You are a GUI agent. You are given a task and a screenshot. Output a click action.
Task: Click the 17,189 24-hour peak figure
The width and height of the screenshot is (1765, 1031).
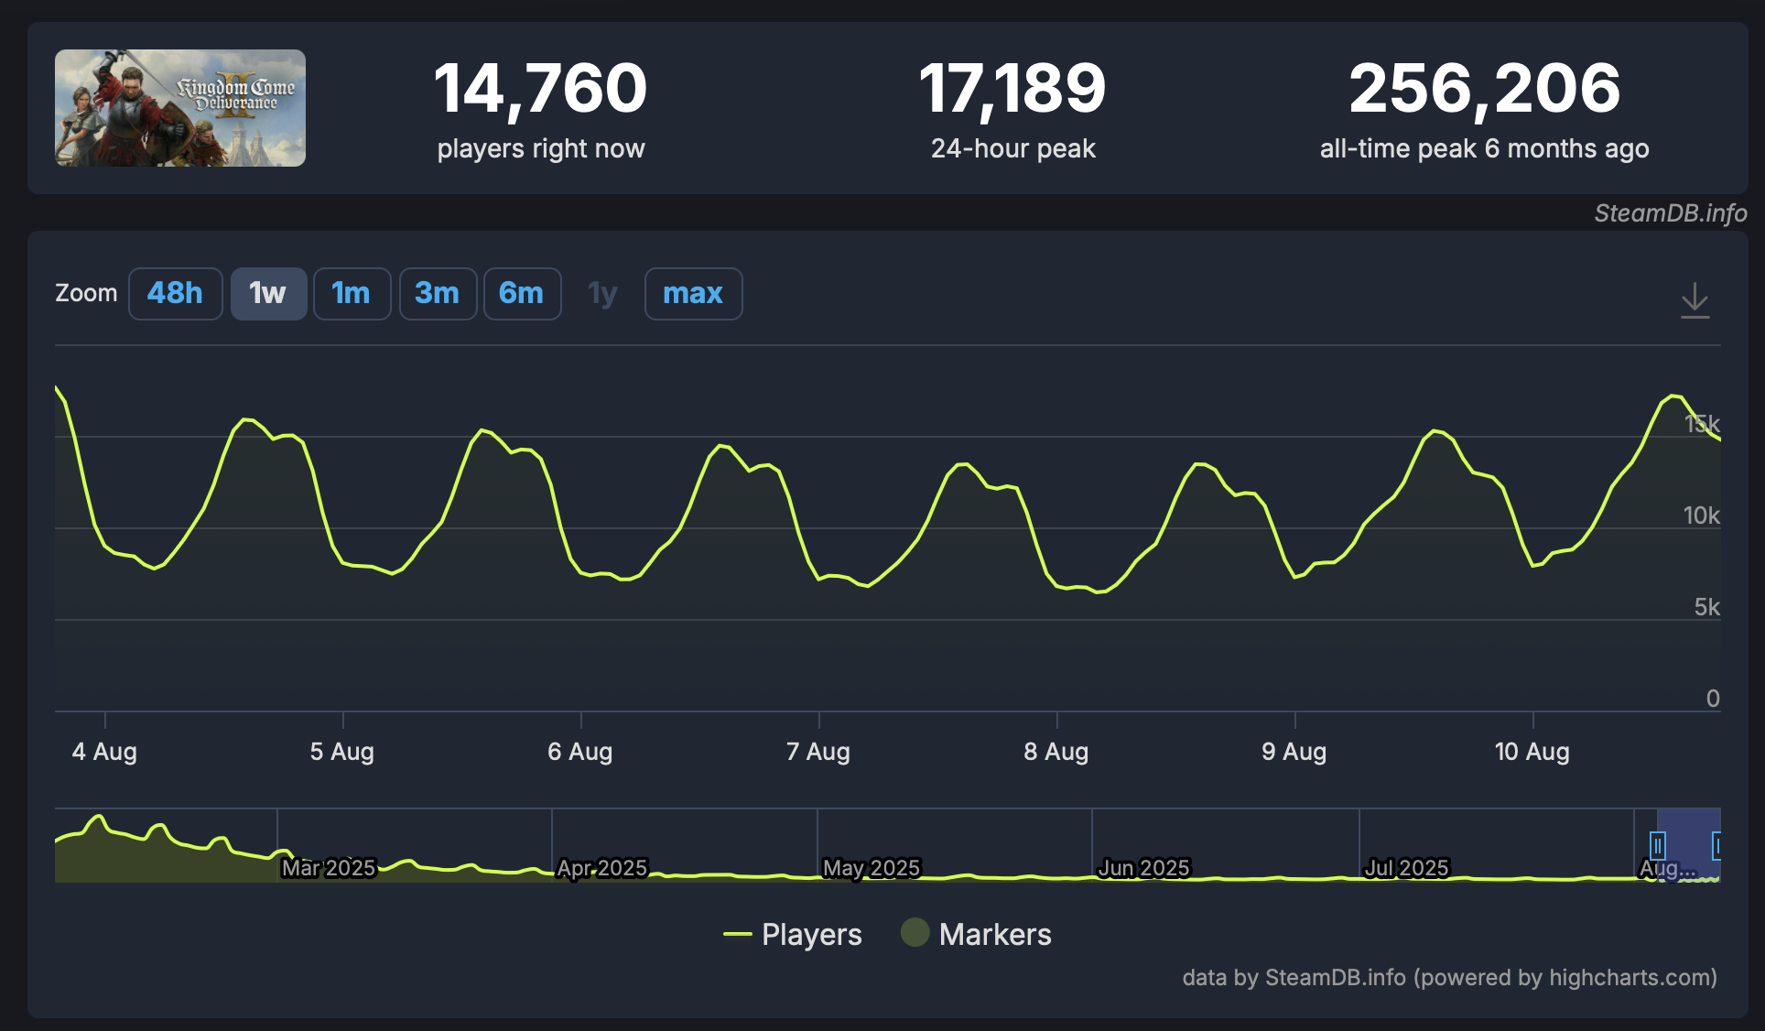coord(1012,89)
